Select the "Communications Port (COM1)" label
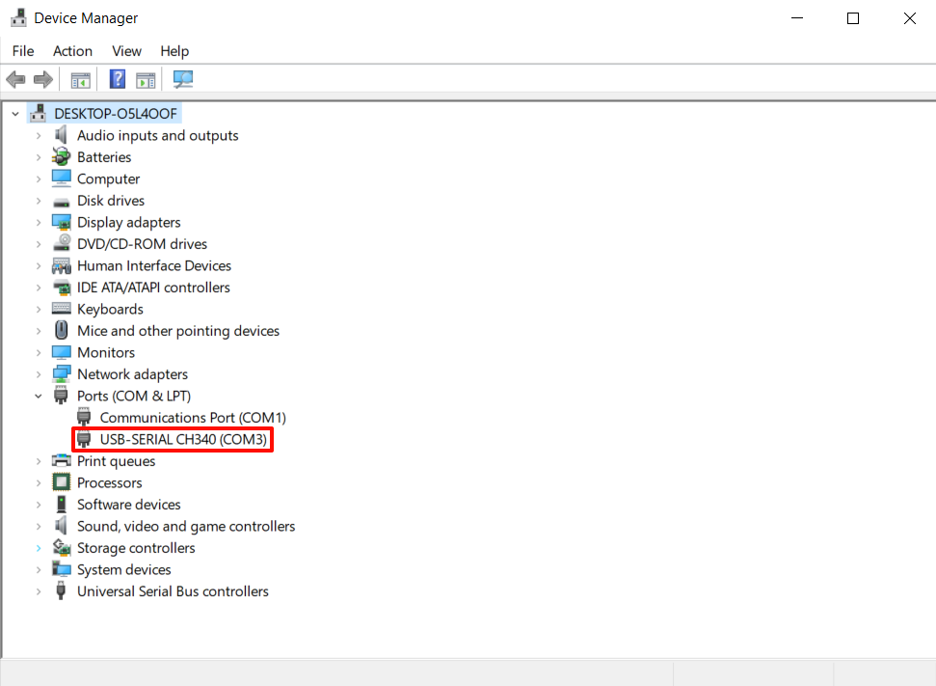This screenshot has width=936, height=686. [193, 417]
